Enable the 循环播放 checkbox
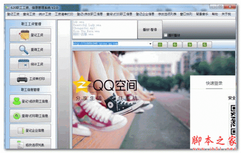The image size is (241, 153). point(165,35)
